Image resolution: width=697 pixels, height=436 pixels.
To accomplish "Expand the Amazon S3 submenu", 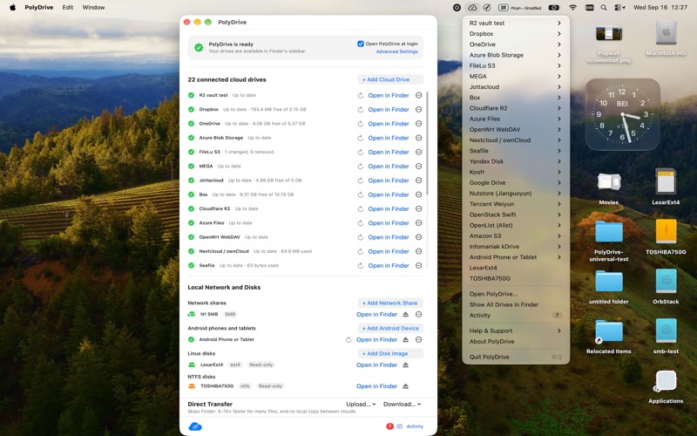I will point(516,235).
